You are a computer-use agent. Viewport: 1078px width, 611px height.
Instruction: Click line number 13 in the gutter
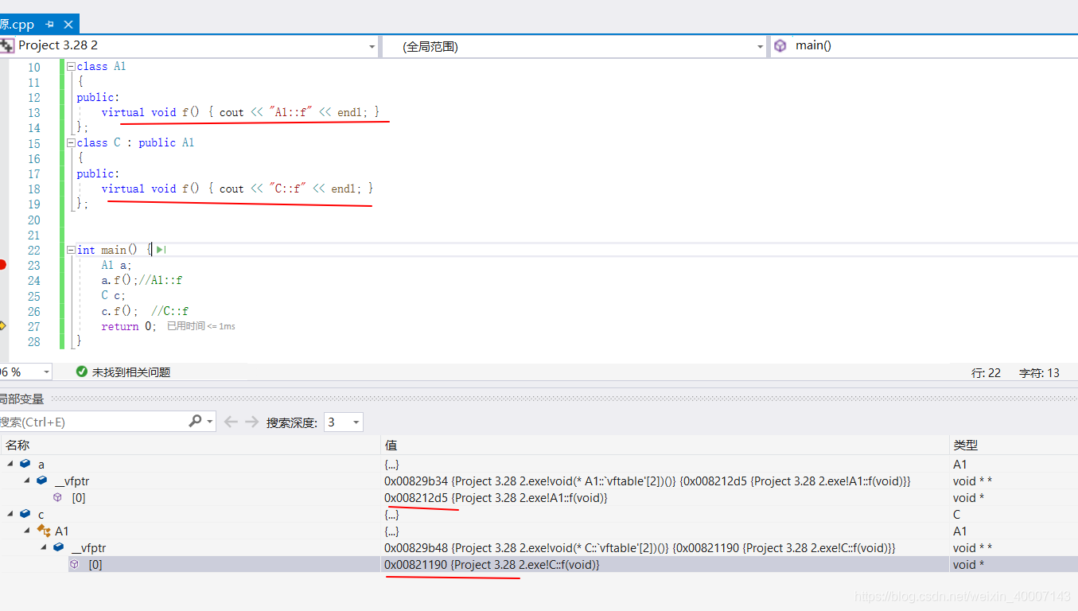[33, 113]
